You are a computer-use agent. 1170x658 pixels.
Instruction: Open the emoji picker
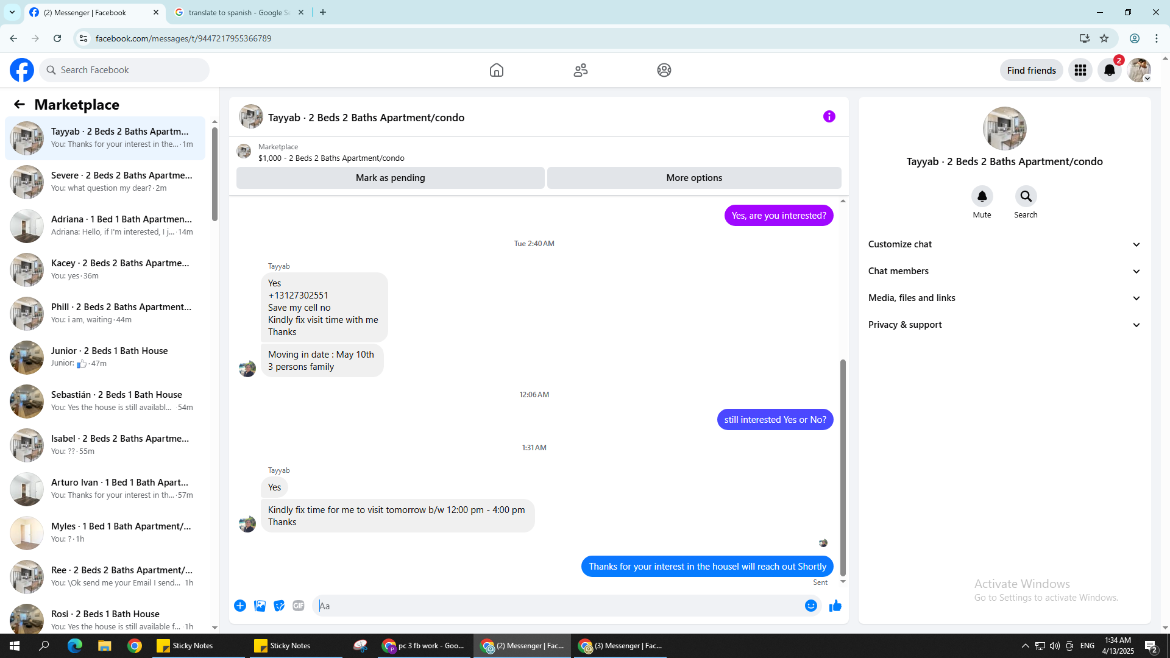pyautogui.click(x=811, y=606)
